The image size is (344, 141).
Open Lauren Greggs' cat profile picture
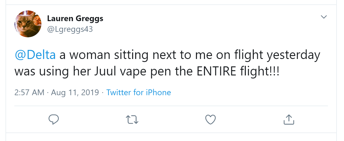point(28,24)
